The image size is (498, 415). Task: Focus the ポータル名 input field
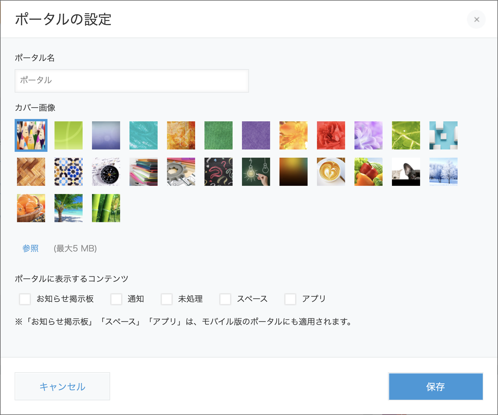[132, 81]
